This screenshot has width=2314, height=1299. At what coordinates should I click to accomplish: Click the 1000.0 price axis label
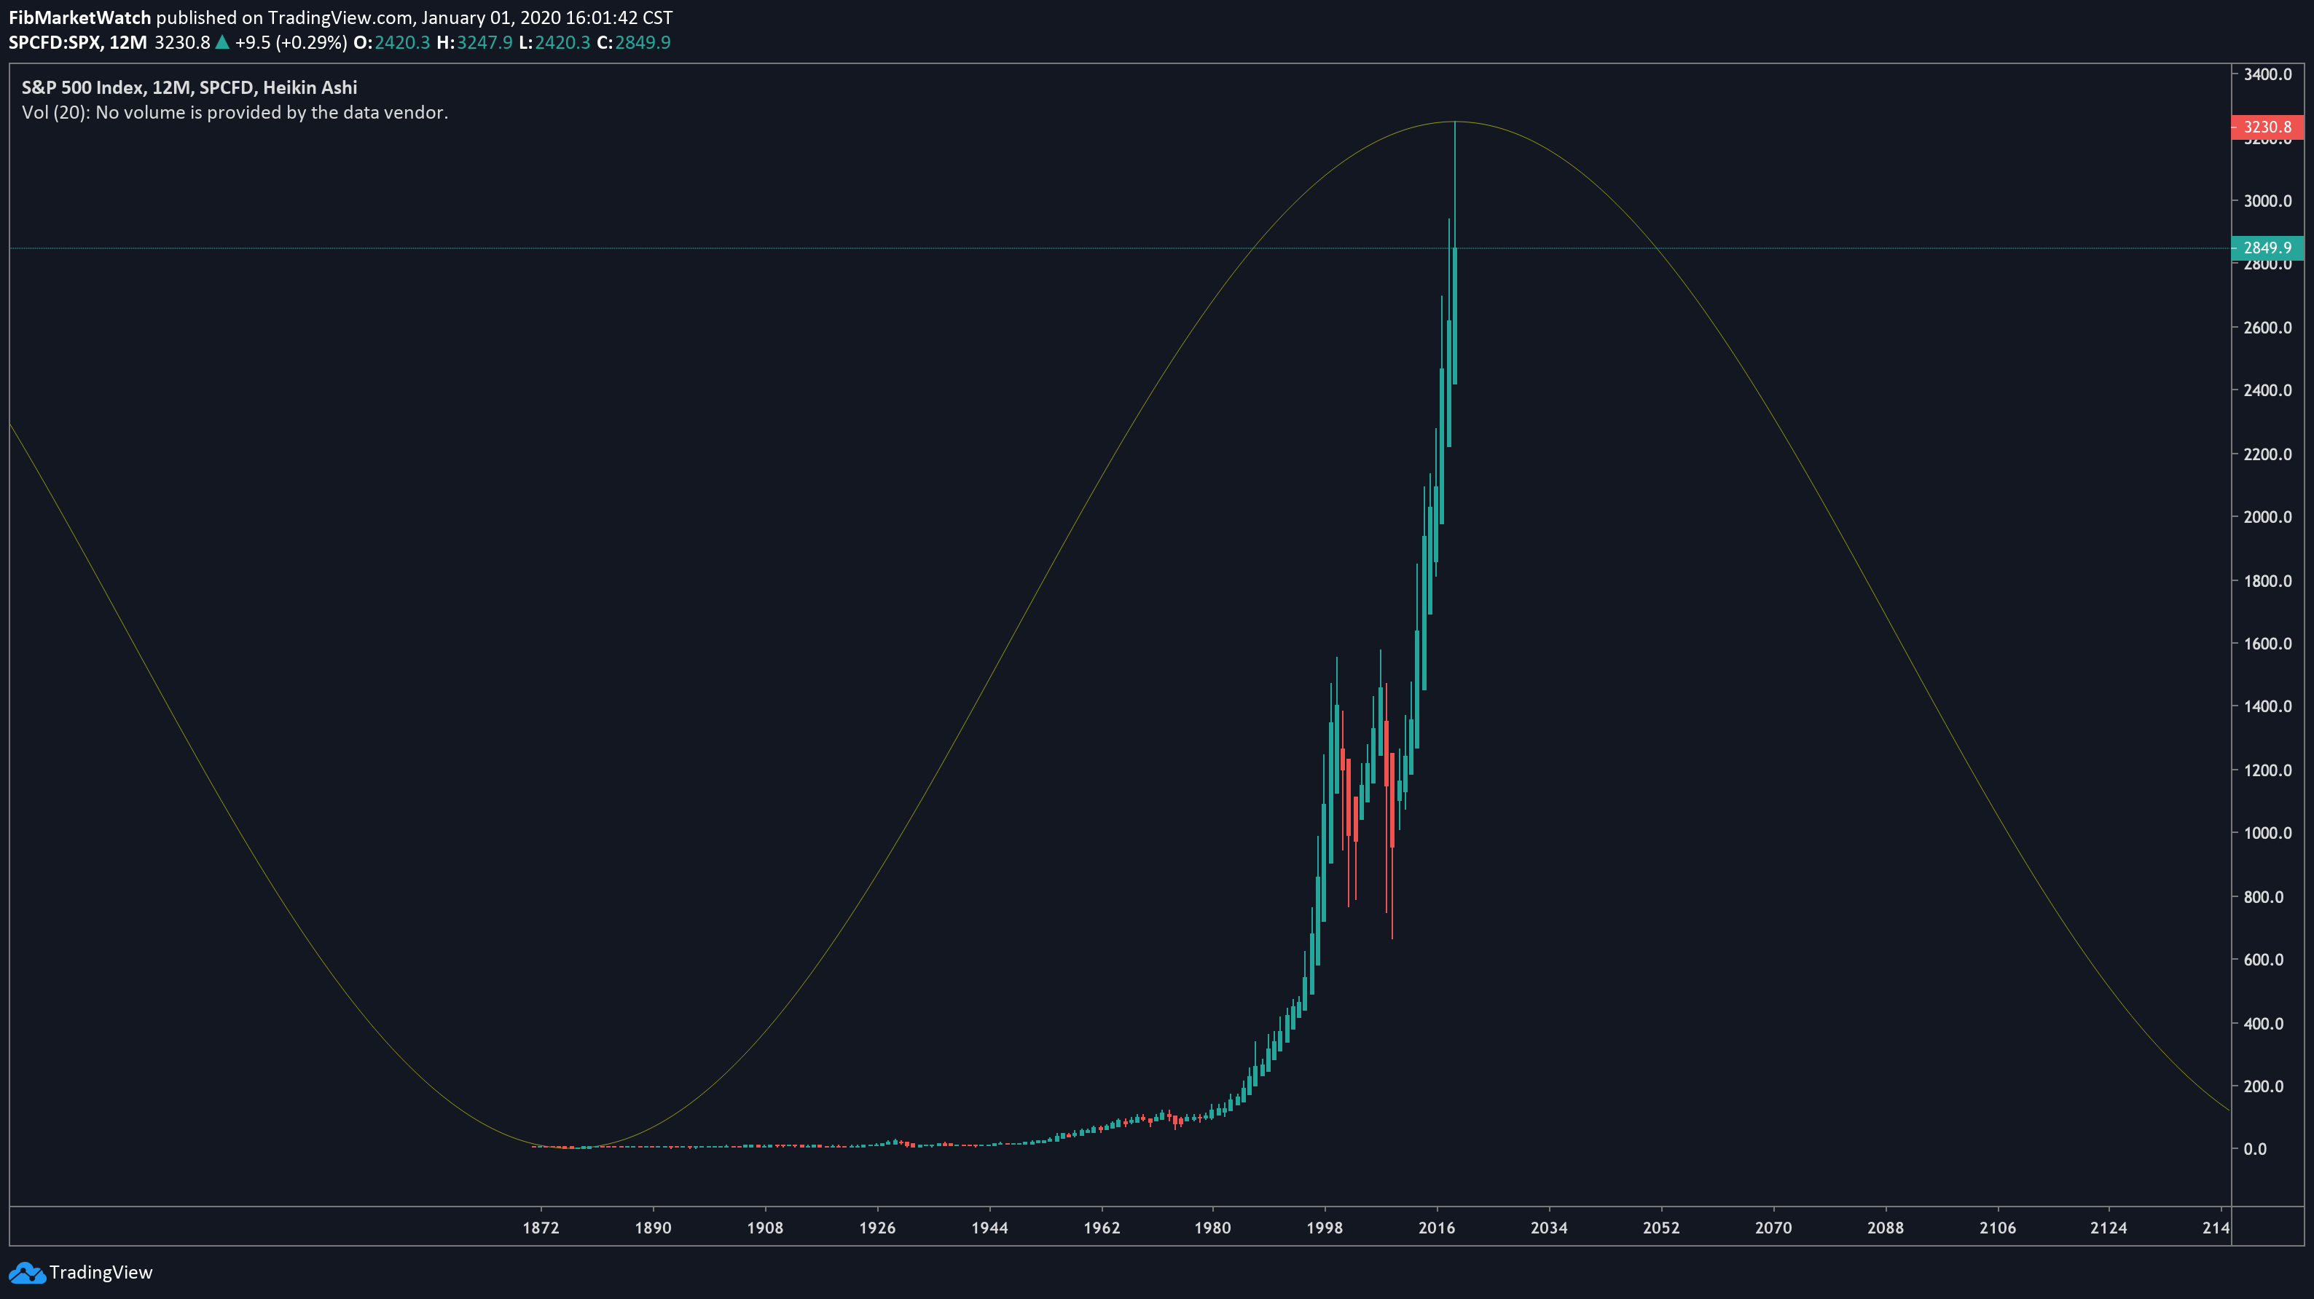[x=2267, y=833]
